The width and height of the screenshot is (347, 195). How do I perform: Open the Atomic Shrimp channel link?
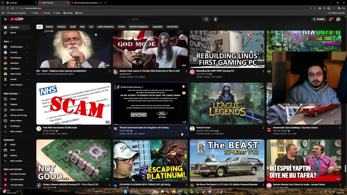click(49, 131)
